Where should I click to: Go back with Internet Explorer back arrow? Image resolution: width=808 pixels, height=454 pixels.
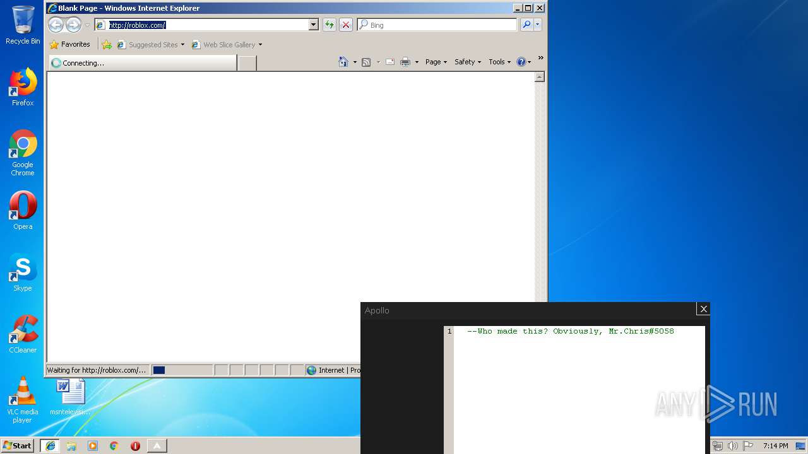click(56, 25)
